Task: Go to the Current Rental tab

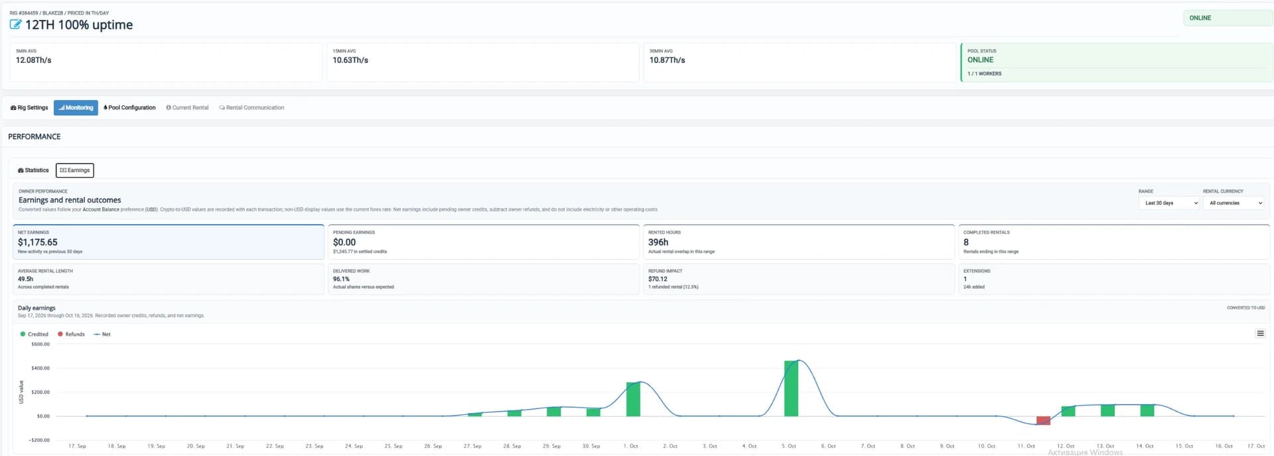Action: 187,107
